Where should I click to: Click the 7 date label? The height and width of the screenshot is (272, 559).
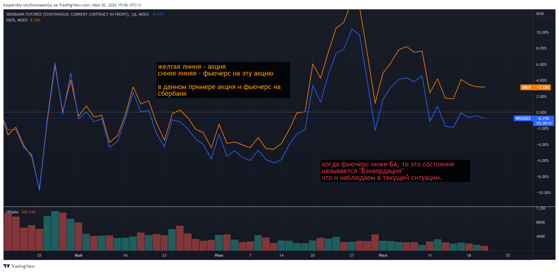pos(250,255)
